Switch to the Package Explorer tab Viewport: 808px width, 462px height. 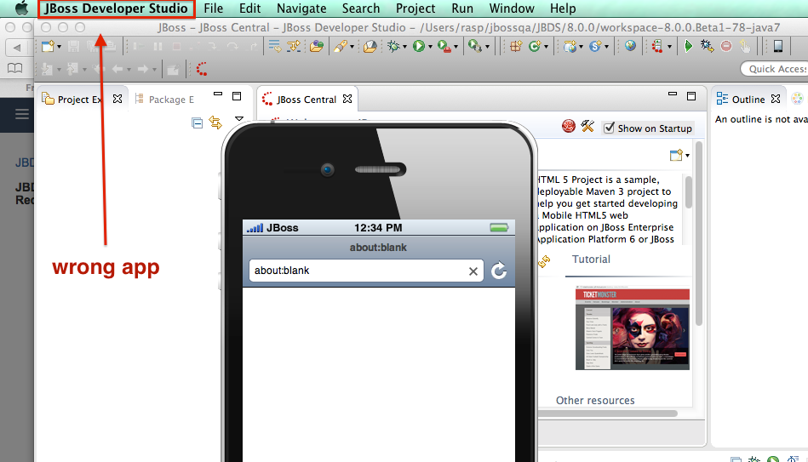[164, 100]
